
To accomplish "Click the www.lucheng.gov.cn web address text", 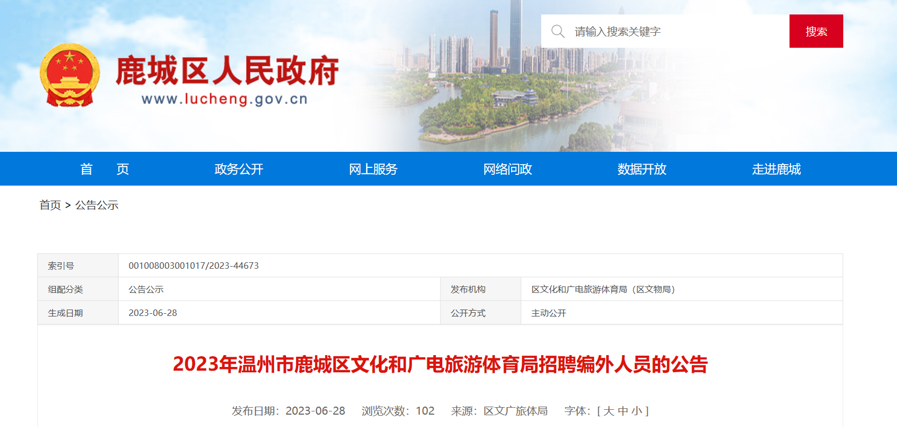I will [x=225, y=99].
